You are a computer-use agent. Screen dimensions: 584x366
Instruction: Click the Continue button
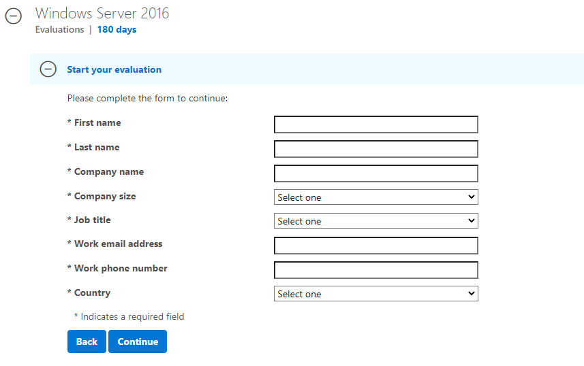point(138,342)
